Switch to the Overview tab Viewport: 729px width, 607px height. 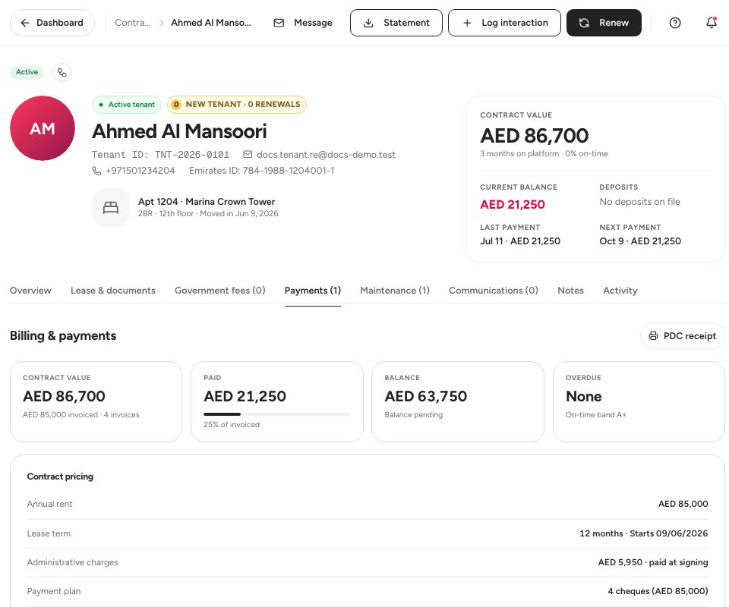coord(30,291)
